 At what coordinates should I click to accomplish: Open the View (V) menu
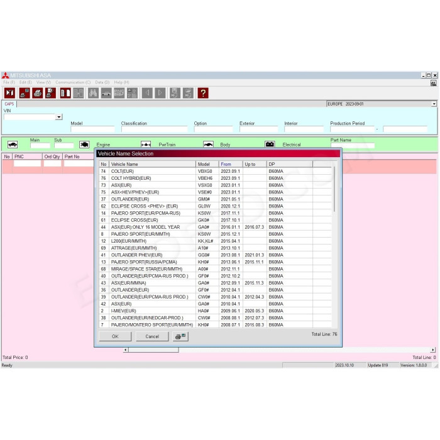[43, 82]
